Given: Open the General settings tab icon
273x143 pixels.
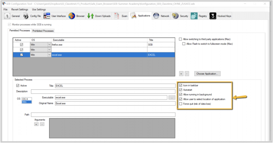Looking at the screenshot, I should point(7,16).
